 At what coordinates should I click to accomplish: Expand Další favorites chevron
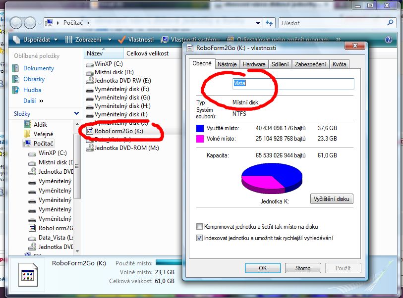click(x=41, y=101)
